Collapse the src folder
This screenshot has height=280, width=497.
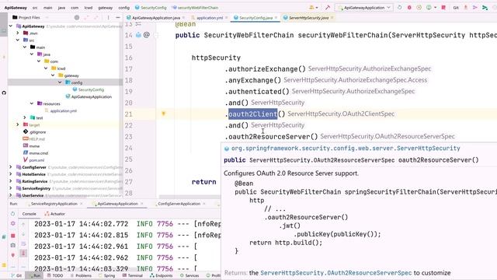(x=18, y=40)
